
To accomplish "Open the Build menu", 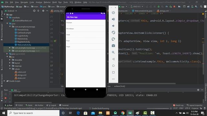I will [x=54, y=2].
